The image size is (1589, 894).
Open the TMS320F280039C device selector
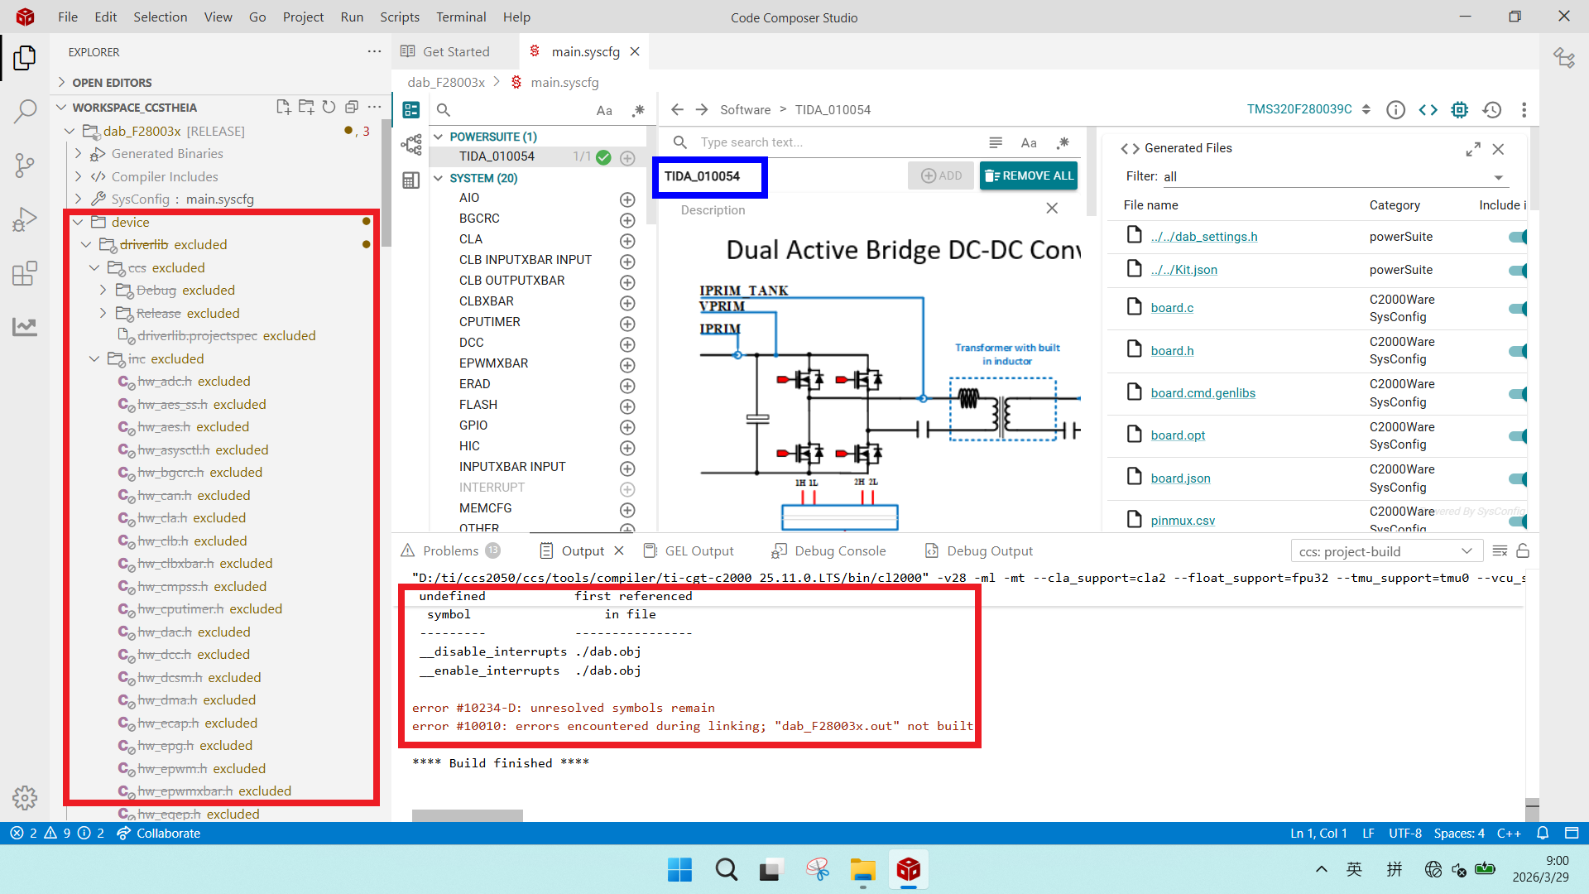pyautogui.click(x=1308, y=109)
